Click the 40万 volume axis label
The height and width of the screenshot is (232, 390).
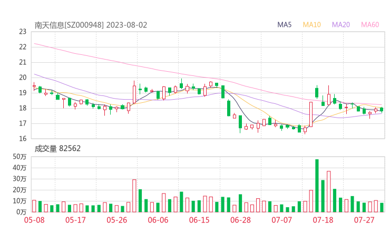pyautogui.click(x=19, y=168)
